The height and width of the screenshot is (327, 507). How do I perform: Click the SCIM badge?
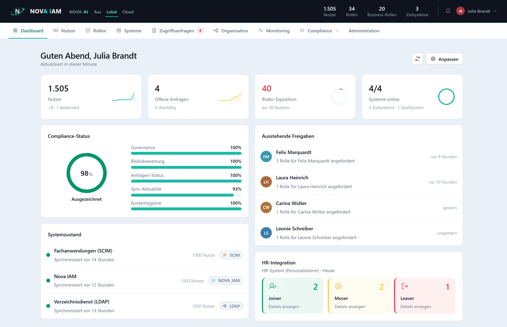click(231, 255)
